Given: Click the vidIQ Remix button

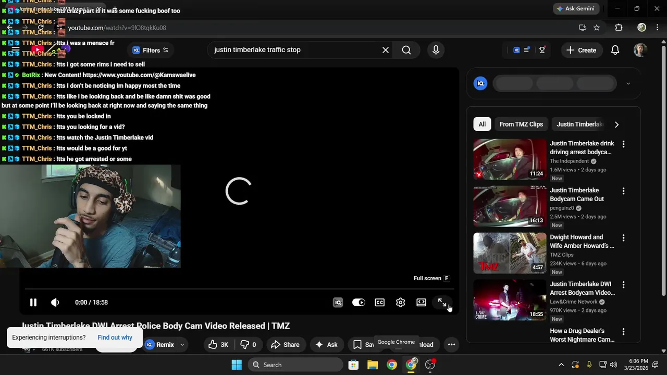Looking at the screenshot, I should tap(159, 344).
